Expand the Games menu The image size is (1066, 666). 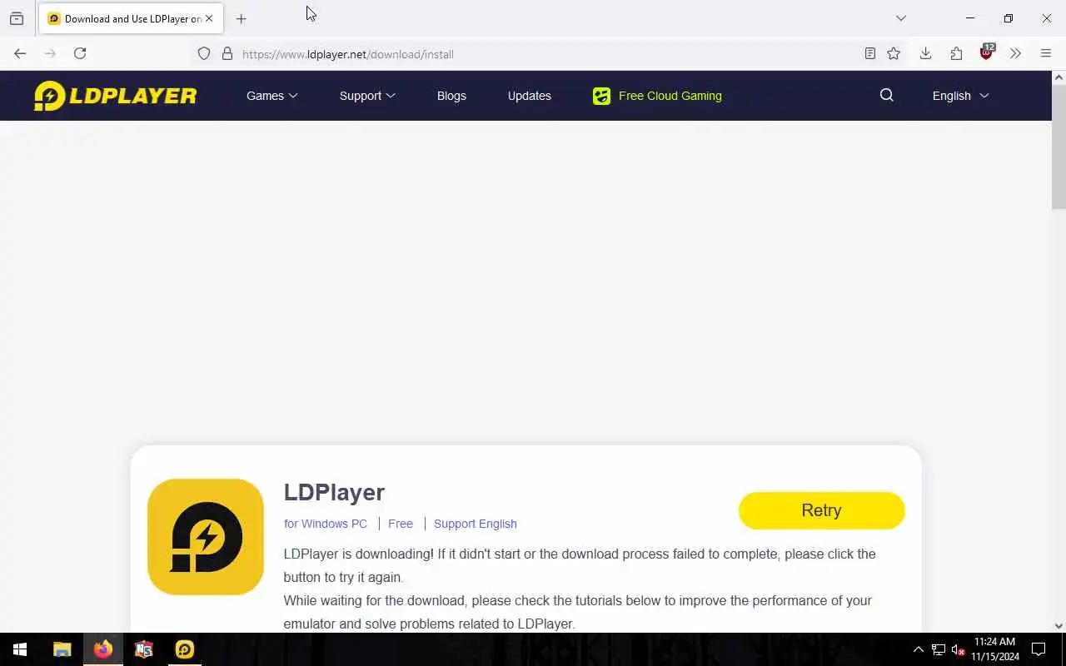(272, 96)
